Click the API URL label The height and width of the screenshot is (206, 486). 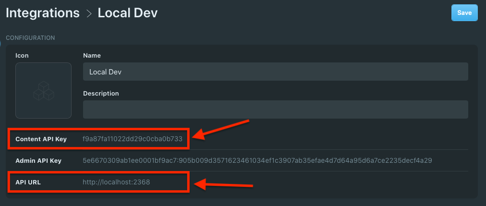click(28, 182)
